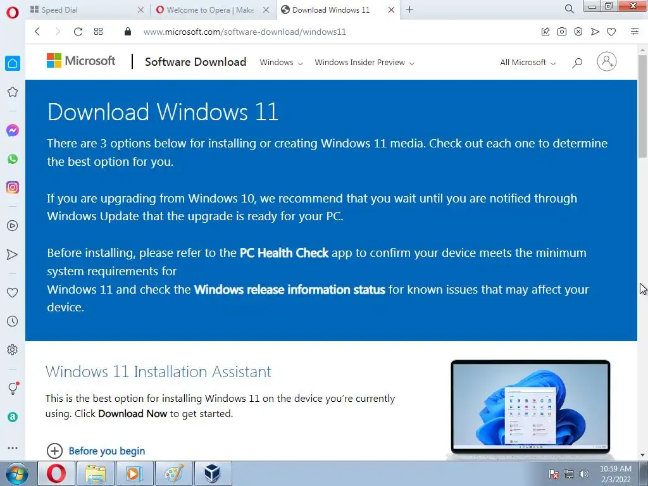
Task: Open My Flow send icon in address bar
Action: click(595, 32)
